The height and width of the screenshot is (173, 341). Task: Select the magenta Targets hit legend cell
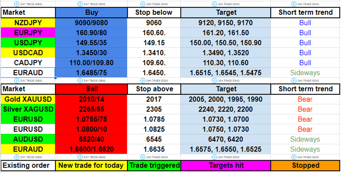(226, 165)
